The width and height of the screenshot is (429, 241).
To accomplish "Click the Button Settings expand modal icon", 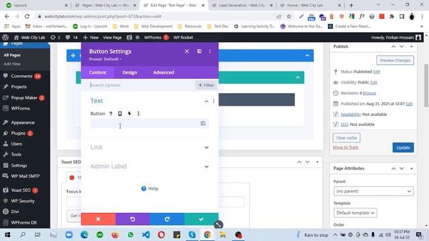I will tap(187, 52).
